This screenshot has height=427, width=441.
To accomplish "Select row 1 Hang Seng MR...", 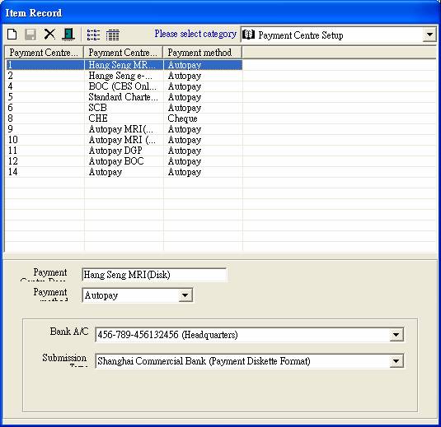I will [x=124, y=65].
